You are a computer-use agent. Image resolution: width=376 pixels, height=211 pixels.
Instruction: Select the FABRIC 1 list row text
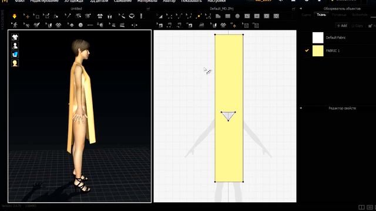(x=333, y=51)
